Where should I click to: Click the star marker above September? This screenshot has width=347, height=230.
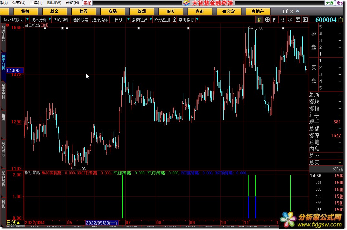[188, 28]
